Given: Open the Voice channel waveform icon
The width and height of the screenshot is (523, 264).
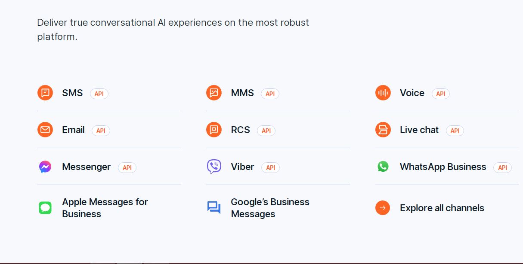Looking at the screenshot, I should pyautogui.click(x=383, y=93).
